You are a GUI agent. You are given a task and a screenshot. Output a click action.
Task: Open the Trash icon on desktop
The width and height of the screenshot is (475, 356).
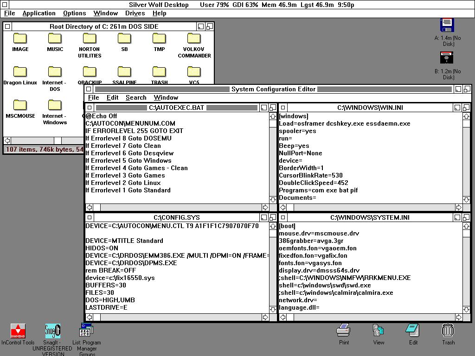pyautogui.click(x=448, y=331)
